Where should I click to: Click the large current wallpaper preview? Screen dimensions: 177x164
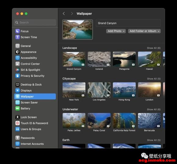(78, 30)
